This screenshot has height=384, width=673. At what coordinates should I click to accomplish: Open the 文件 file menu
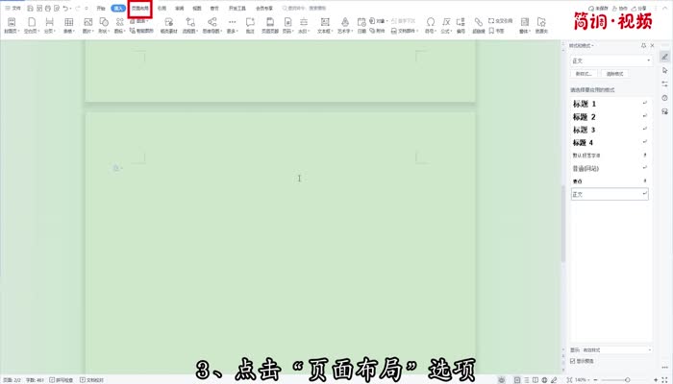pyautogui.click(x=12, y=8)
